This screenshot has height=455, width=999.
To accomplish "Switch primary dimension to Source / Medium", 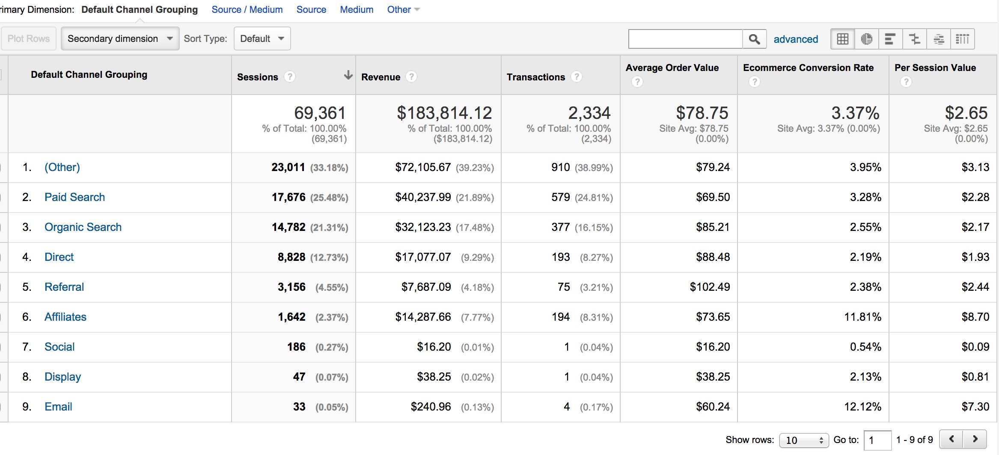I will point(247,9).
